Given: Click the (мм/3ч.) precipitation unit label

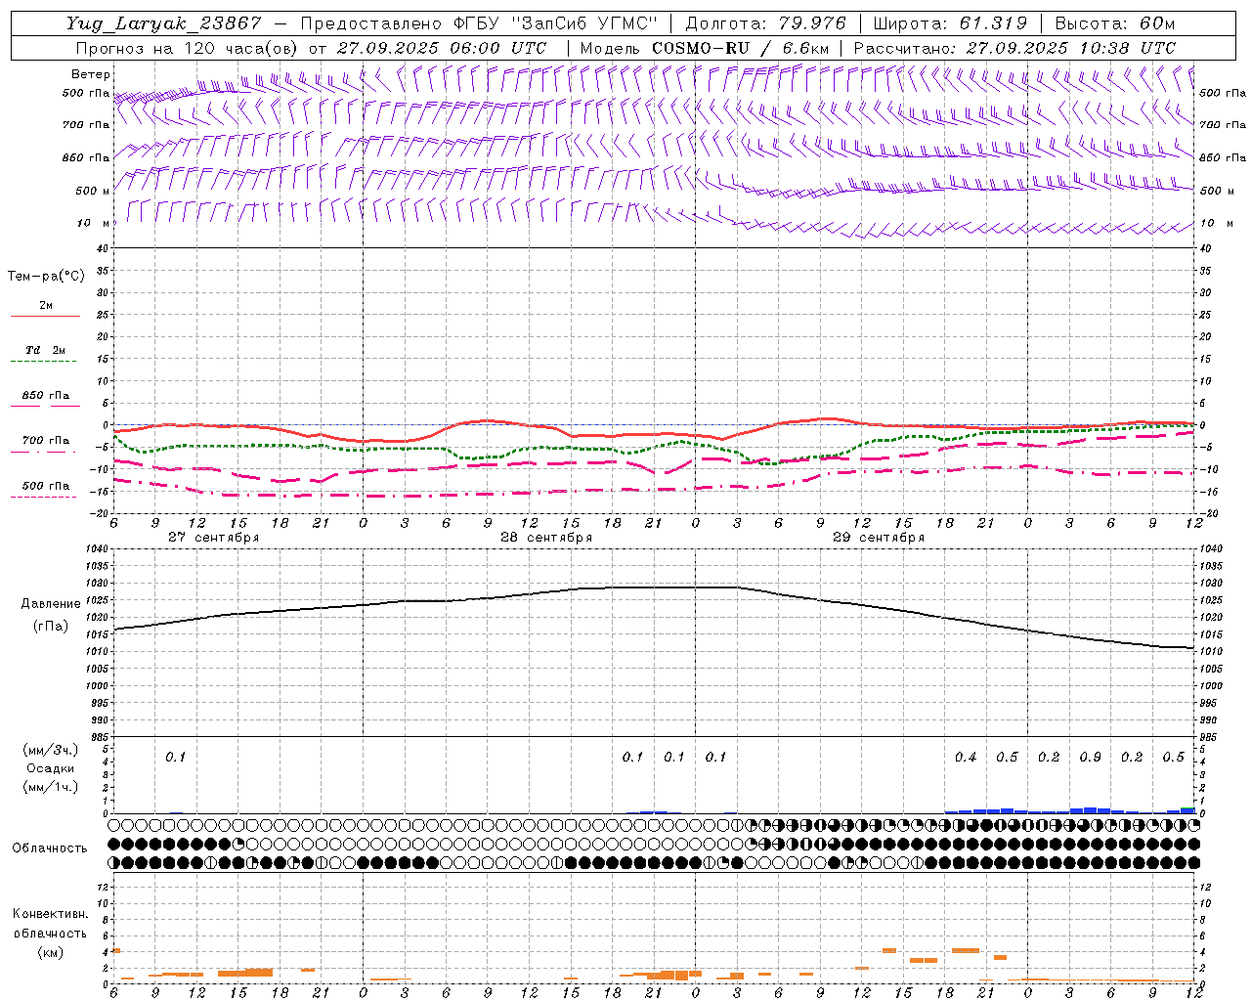Looking at the screenshot, I should point(51,750).
